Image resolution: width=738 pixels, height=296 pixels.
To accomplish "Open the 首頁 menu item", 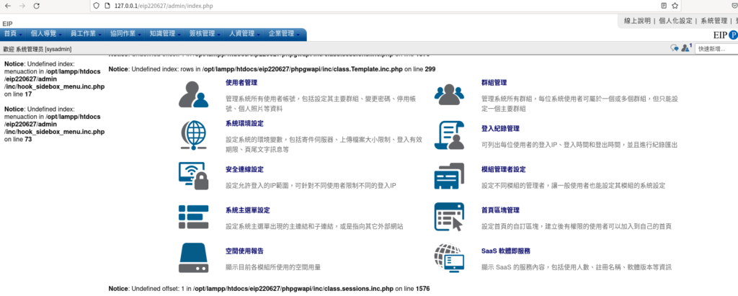I will click(13, 34).
